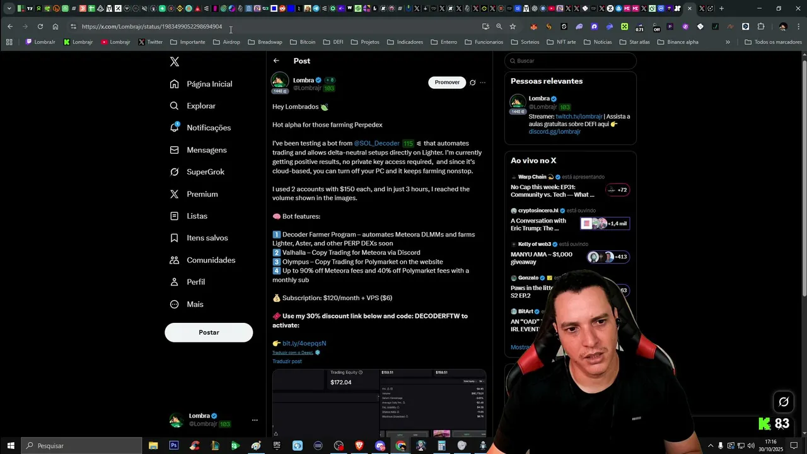Click Traduzir com o DeepL link

click(293, 352)
